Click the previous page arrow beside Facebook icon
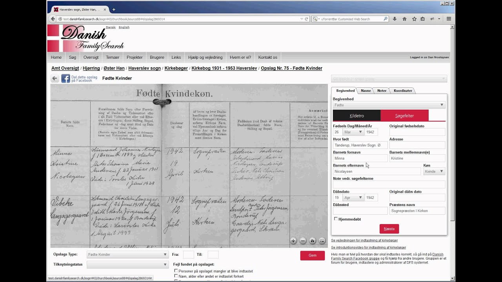Image resolution: width=502 pixels, height=282 pixels. click(55, 78)
